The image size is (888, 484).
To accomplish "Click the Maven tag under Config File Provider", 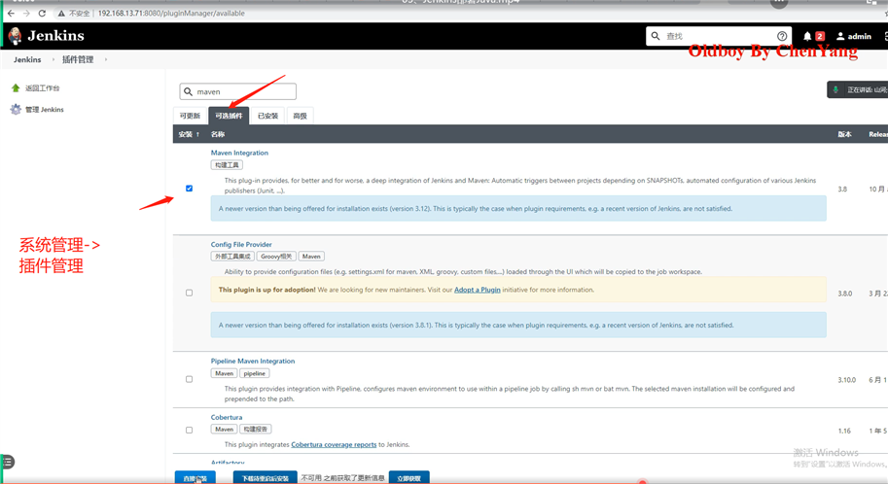I will (x=311, y=257).
